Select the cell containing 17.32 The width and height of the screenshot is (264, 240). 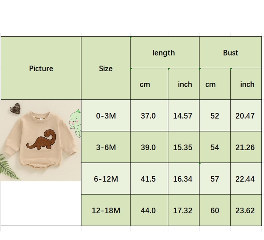point(183,211)
